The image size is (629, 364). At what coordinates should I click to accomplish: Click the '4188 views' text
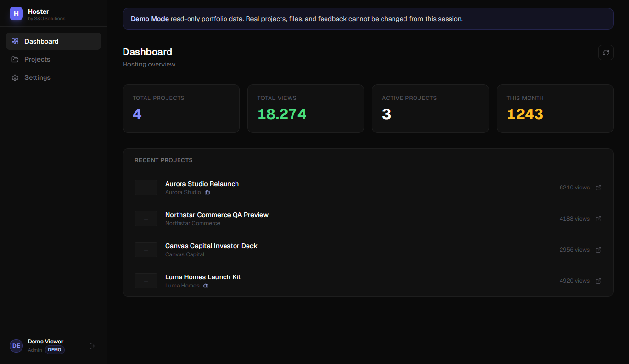[574, 219]
